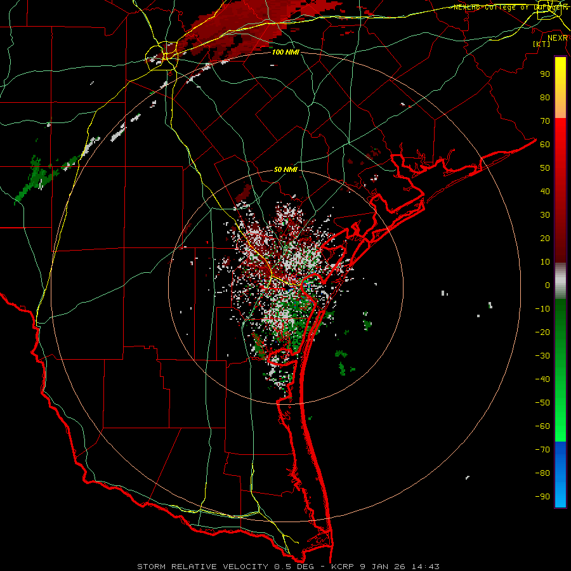The image size is (571, 571).
Task: Click the -20 scale value
Action: click(542, 332)
